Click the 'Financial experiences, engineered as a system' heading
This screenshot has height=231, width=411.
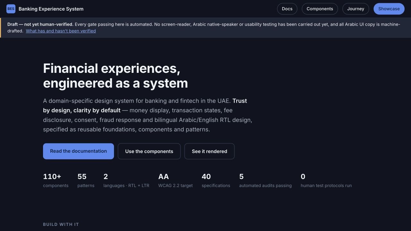[116, 76]
